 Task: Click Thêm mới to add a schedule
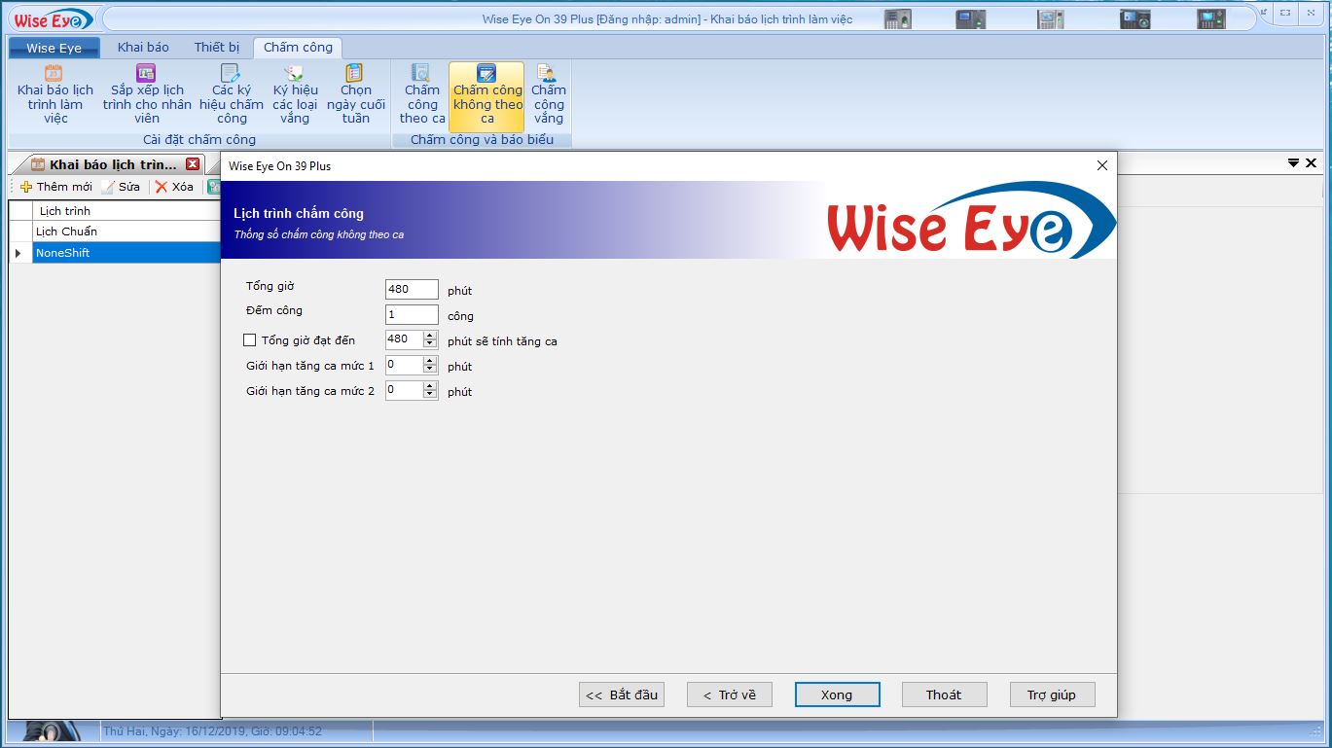tap(56, 187)
